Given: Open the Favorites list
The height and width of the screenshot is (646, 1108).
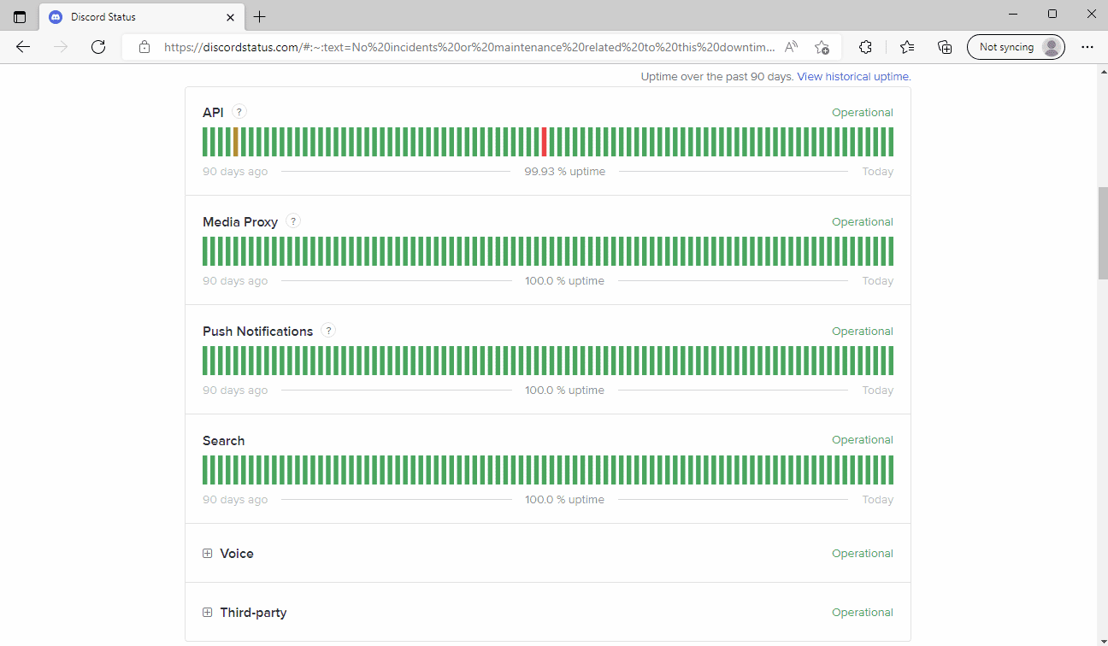Looking at the screenshot, I should tap(907, 47).
